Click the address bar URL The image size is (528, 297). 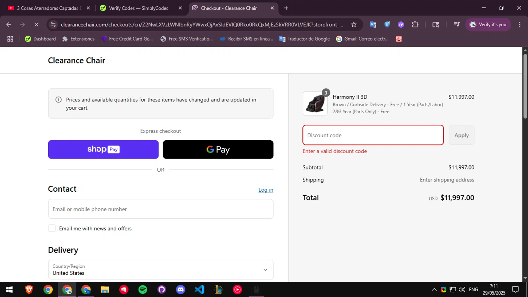202,25
